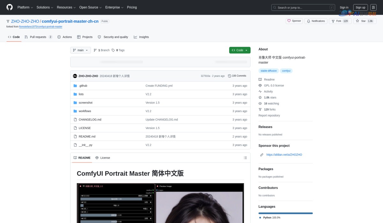Image resolution: width=383 pixels, height=223 pixels.
Task: View GPL-3.0 license via scale icon
Action: click(x=260, y=85)
